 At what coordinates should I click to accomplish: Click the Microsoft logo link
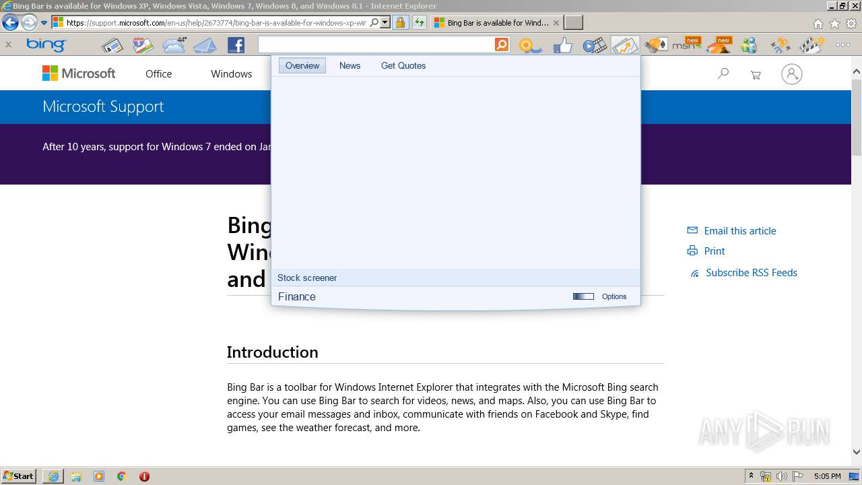pos(79,73)
